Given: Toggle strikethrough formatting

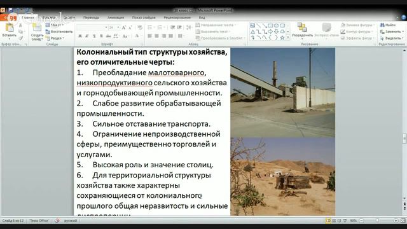Looking at the screenshot, I should 108,36.
